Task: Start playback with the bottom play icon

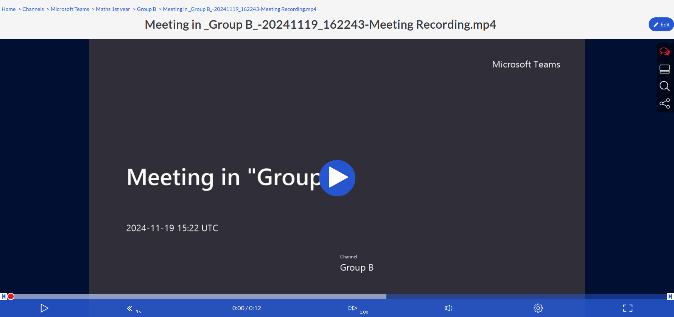Action: point(44,308)
